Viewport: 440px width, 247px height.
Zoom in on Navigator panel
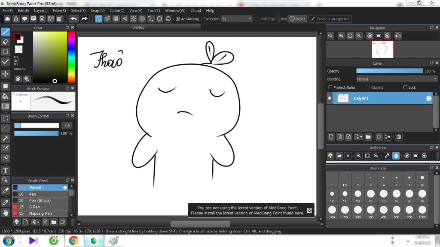[x=341, y=36]
